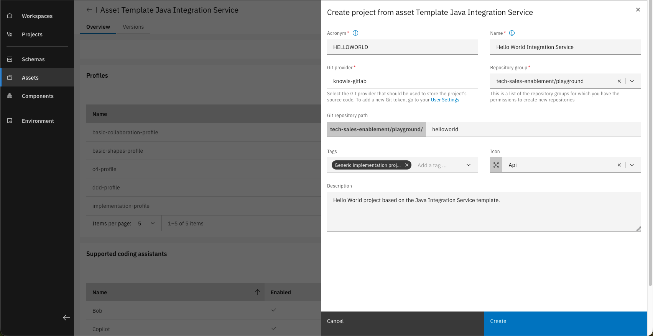Click the Schemas archive icon
653x336 pixels.
coord(10,59)
